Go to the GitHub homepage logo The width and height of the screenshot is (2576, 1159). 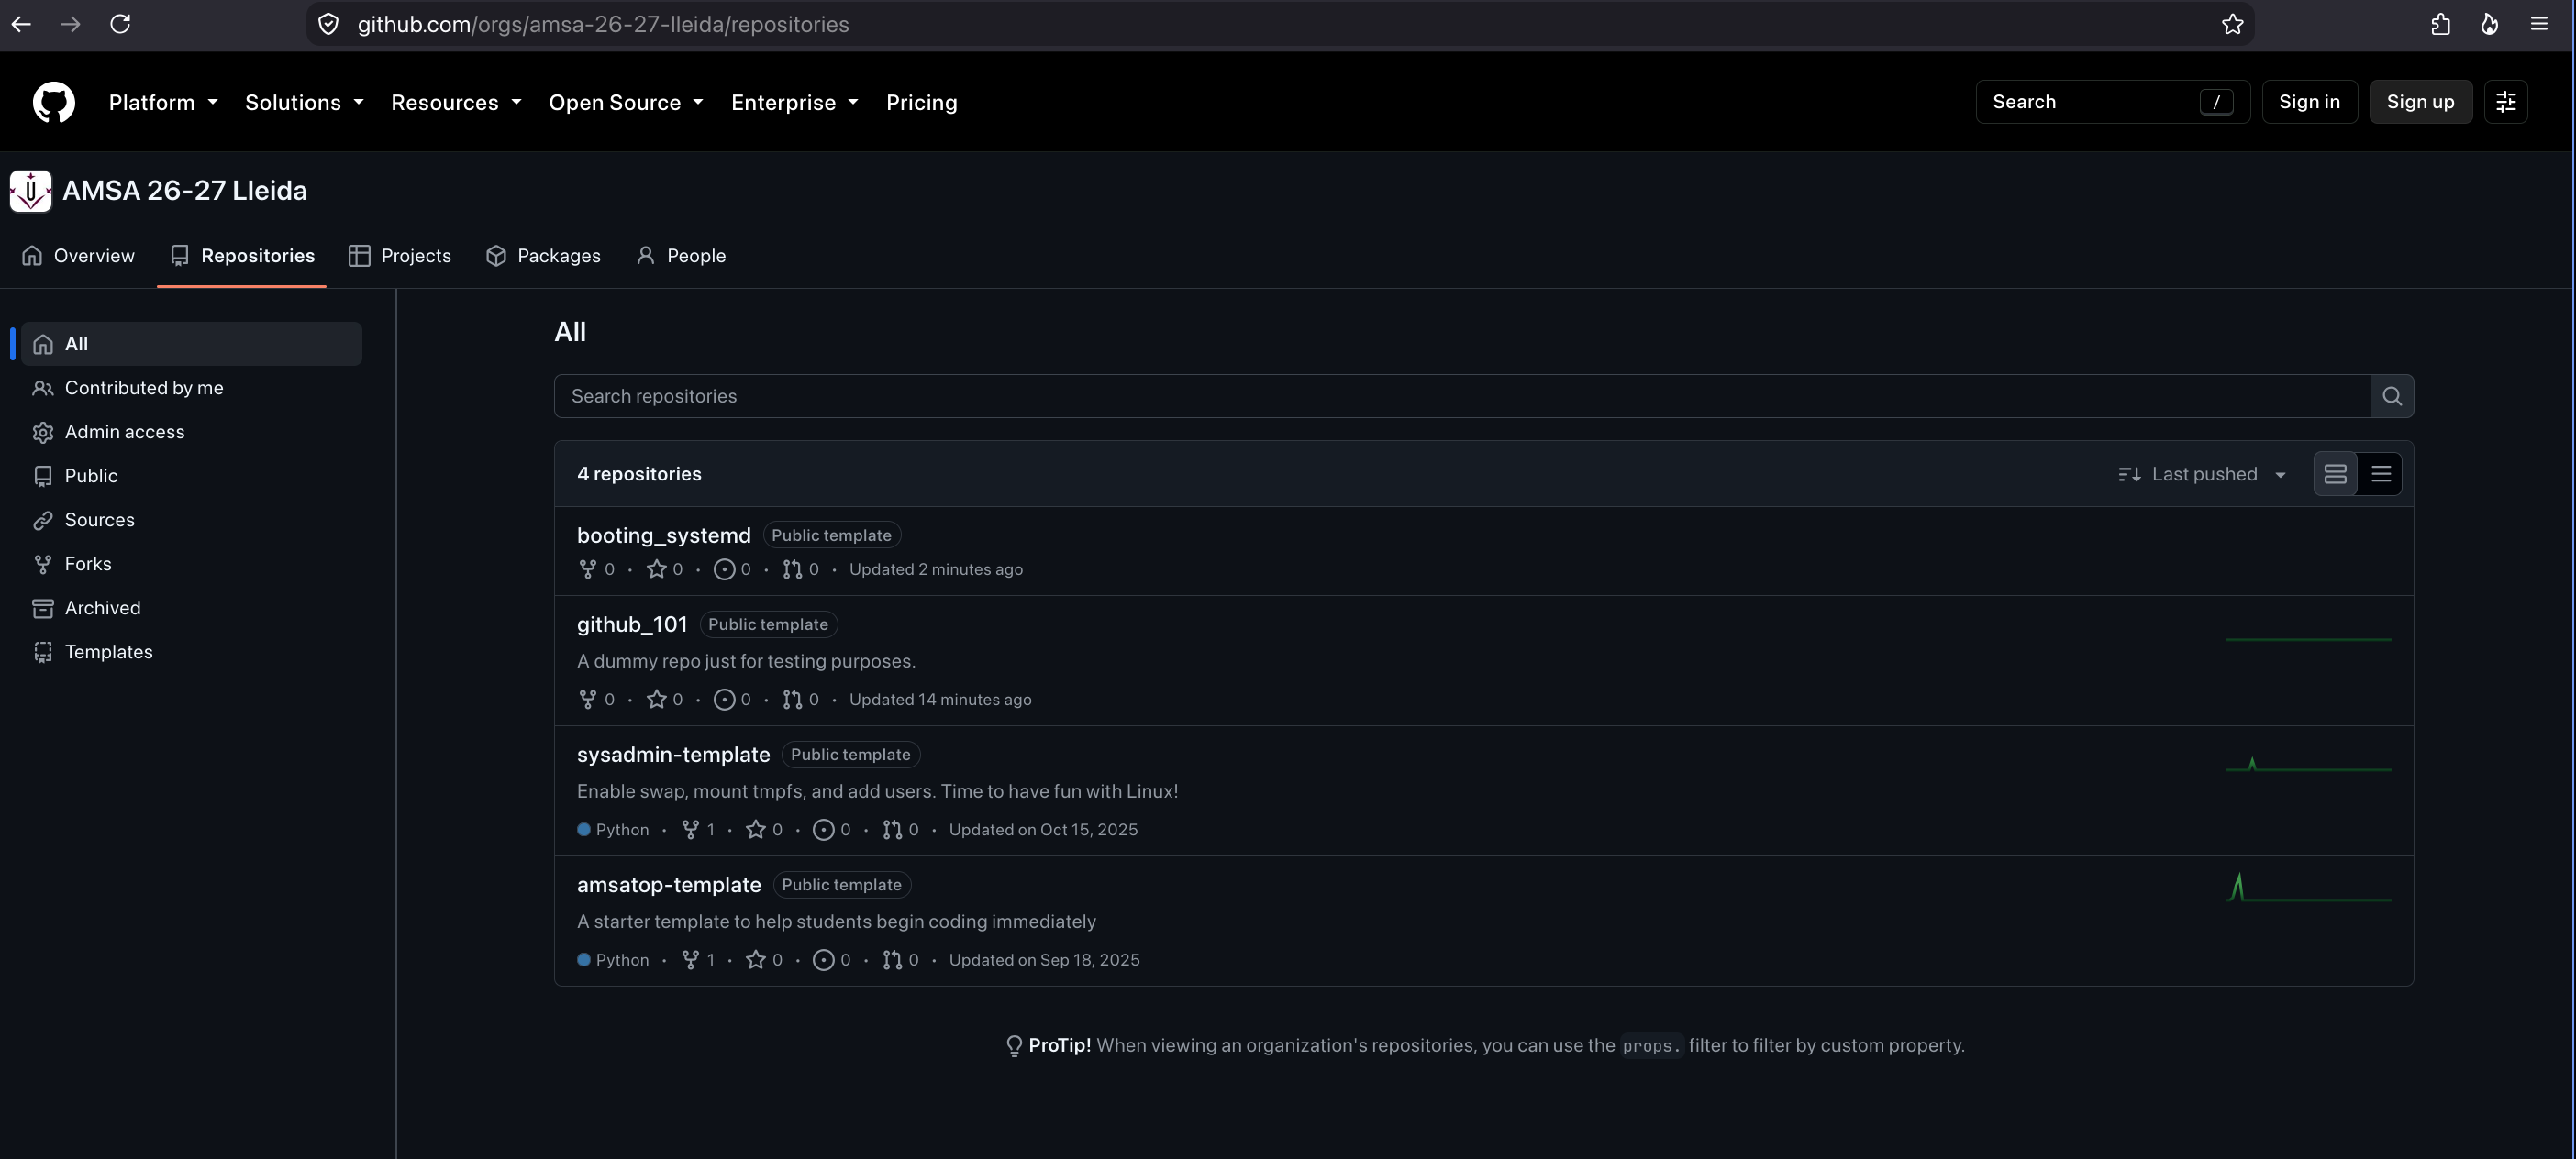coord(54,102)
